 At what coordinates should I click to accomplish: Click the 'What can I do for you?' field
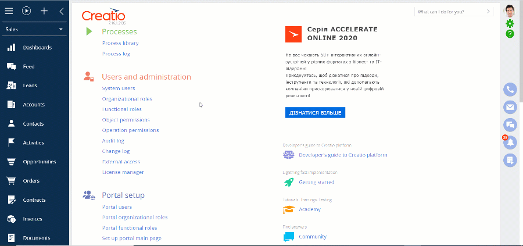(x=454, y=12)
